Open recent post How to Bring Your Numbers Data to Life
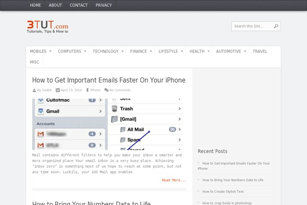The height and width of the screenshot is (205, 307). tap(233, 180)
